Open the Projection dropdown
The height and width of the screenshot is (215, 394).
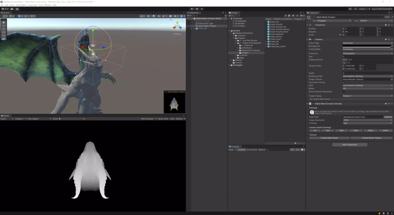click(x=367, y=53)
